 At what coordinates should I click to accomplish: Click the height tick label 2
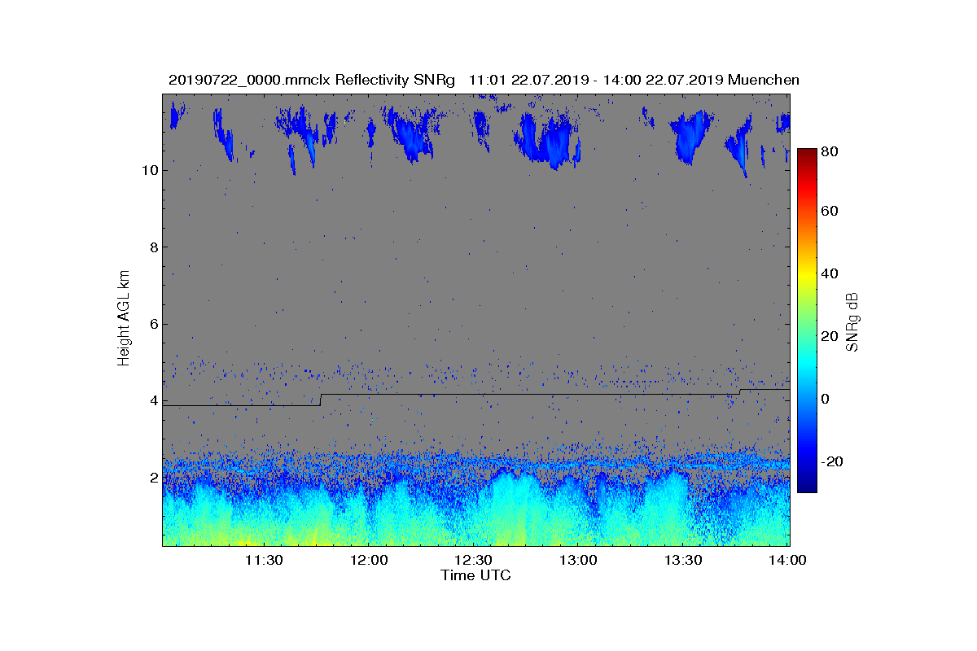(x=154, y=478)
